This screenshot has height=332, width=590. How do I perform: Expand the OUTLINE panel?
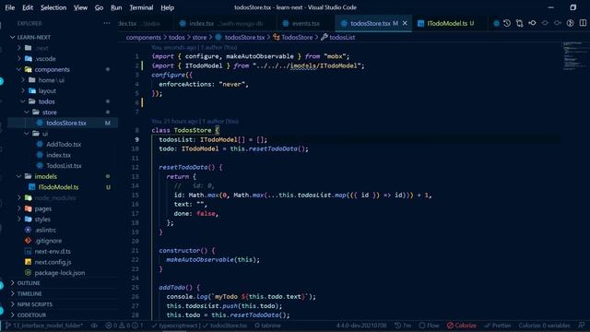(x=29, y=283)
